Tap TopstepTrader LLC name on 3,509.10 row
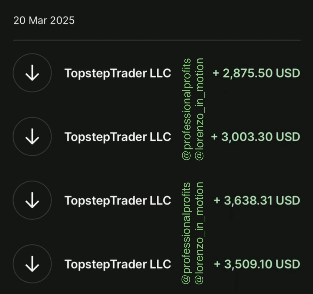The width and height of the screenshot is (313, 294). point(118,264)
